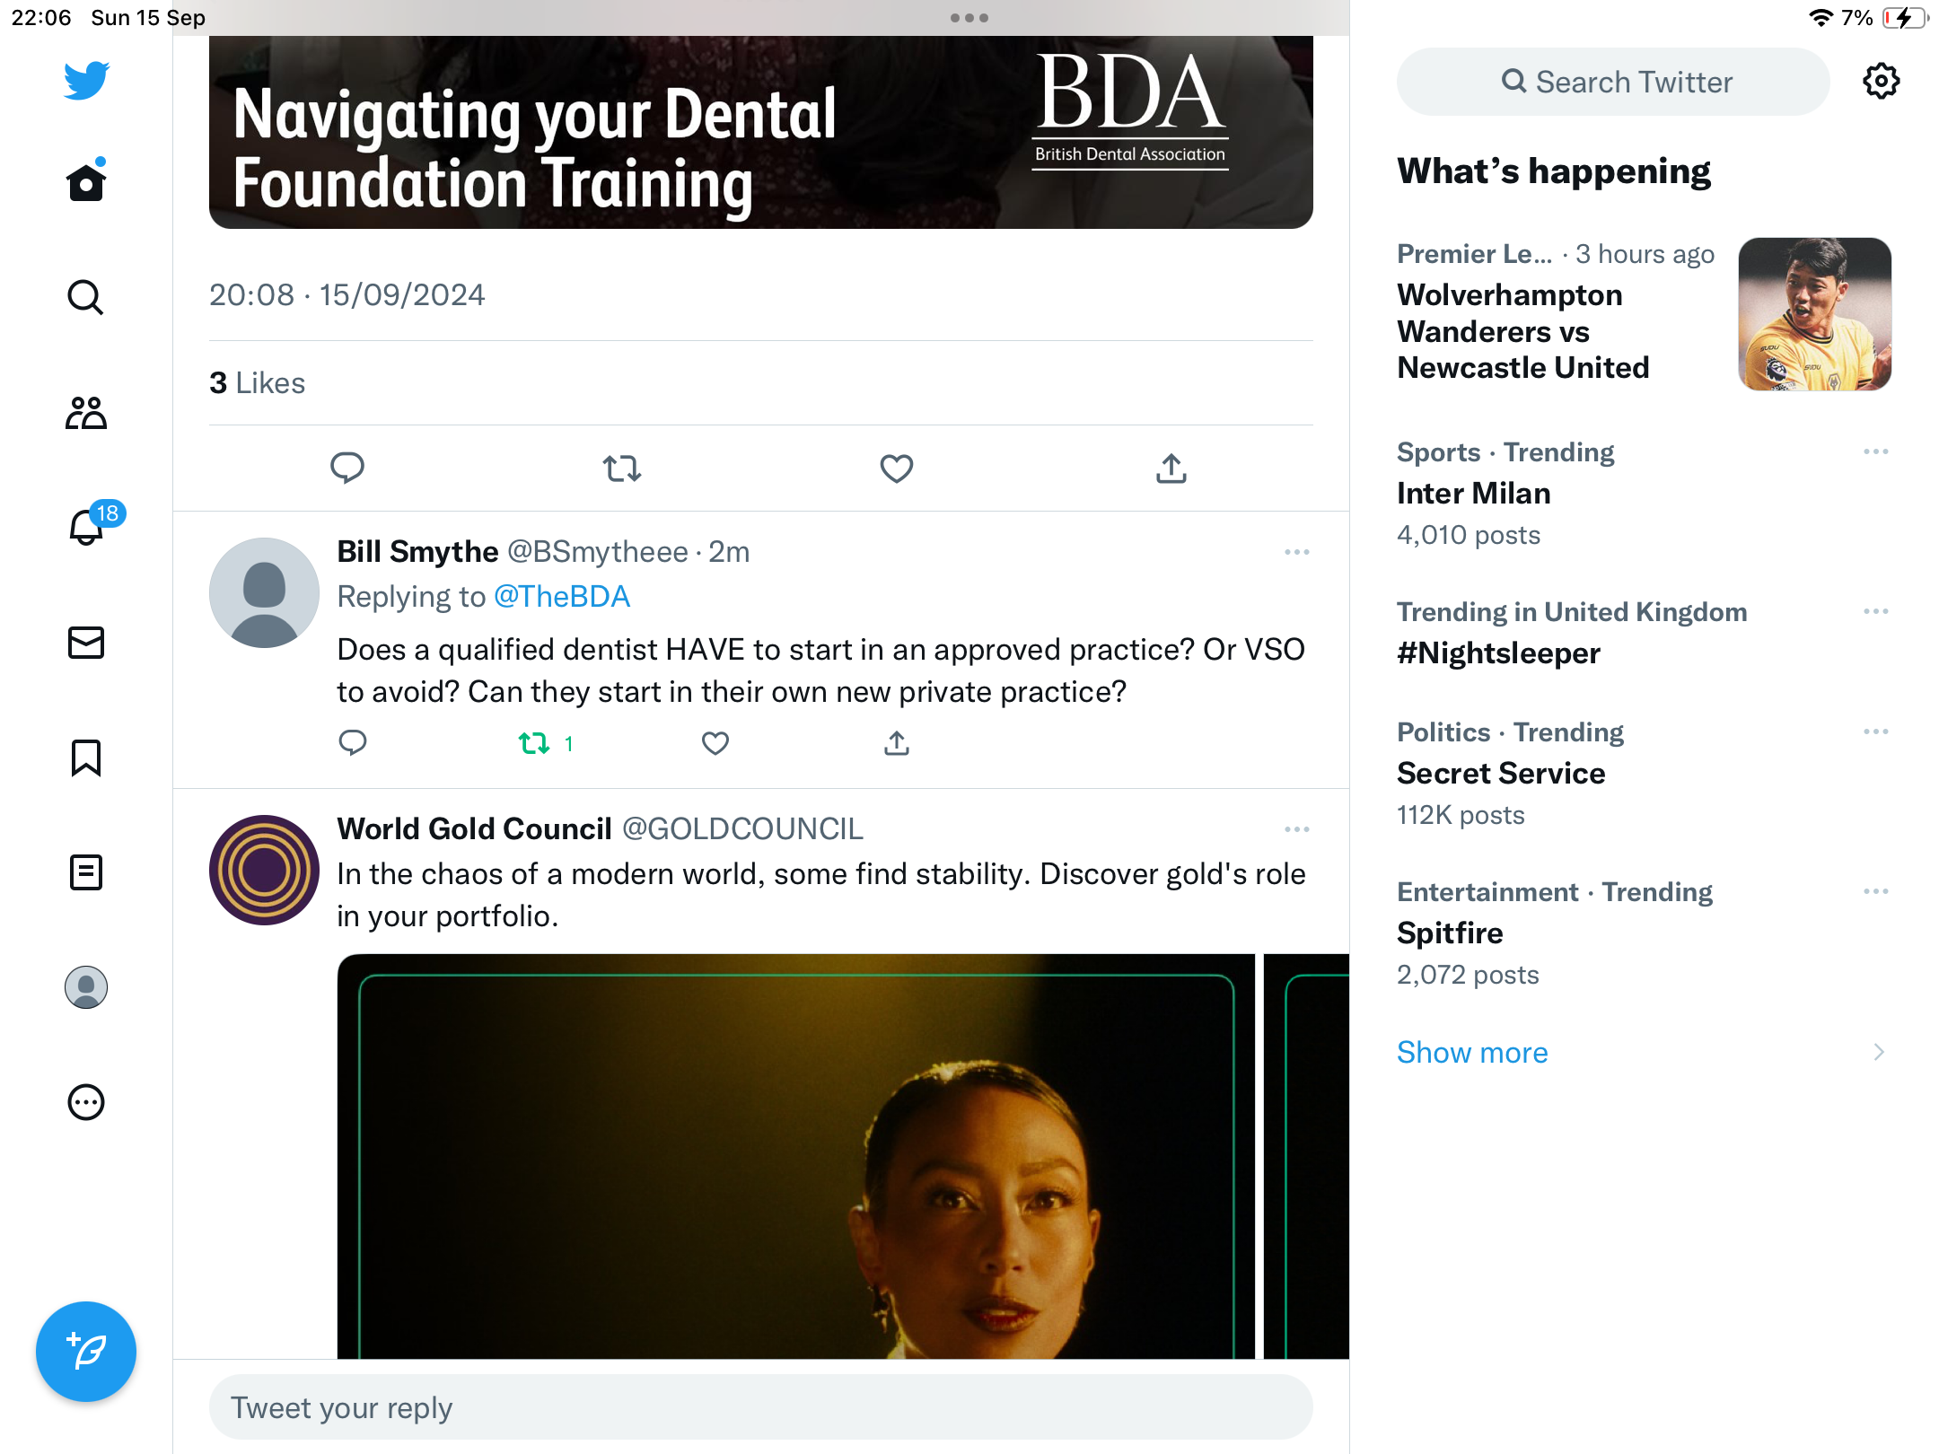Reply to the BDA tweet
1939x1454 pixels.
(x=347, y=468)
